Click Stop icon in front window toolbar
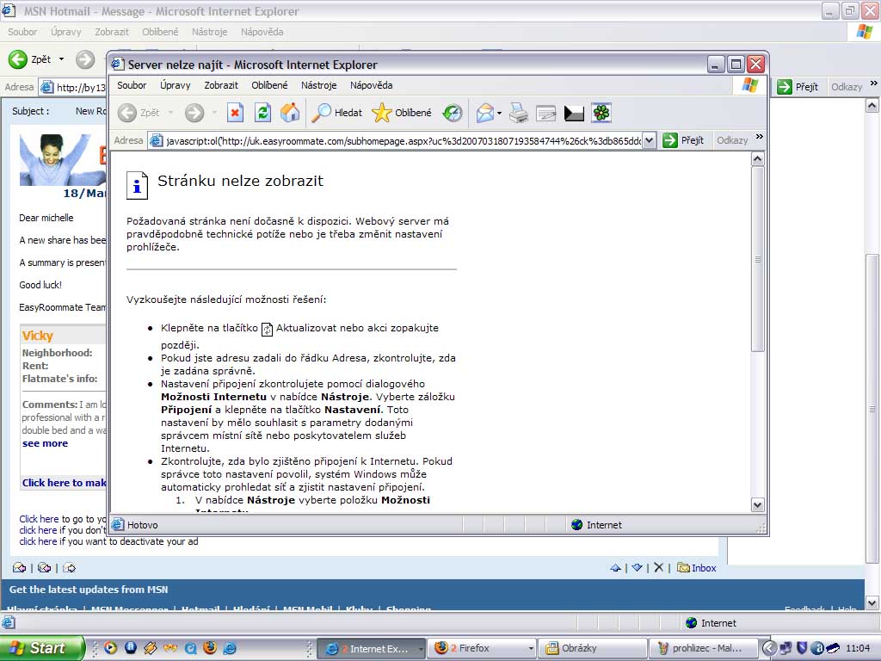This screenshot has width=881, height=661. (235, 113)
